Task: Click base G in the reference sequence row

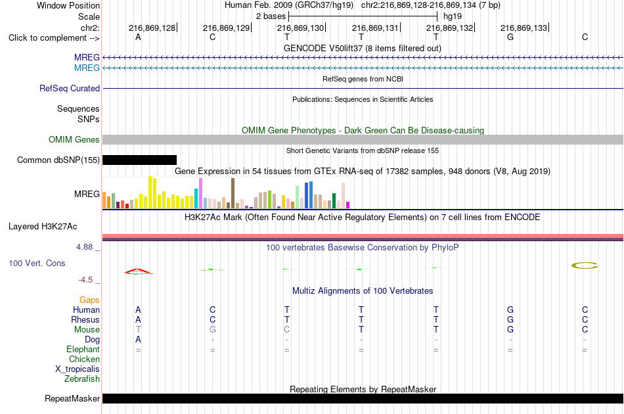Action: tap(510, 37)
